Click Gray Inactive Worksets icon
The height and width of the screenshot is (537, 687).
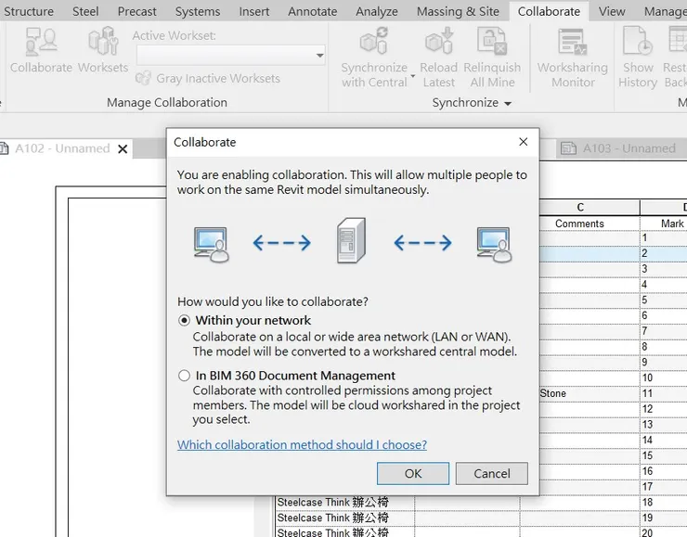[x=143, y=78]
